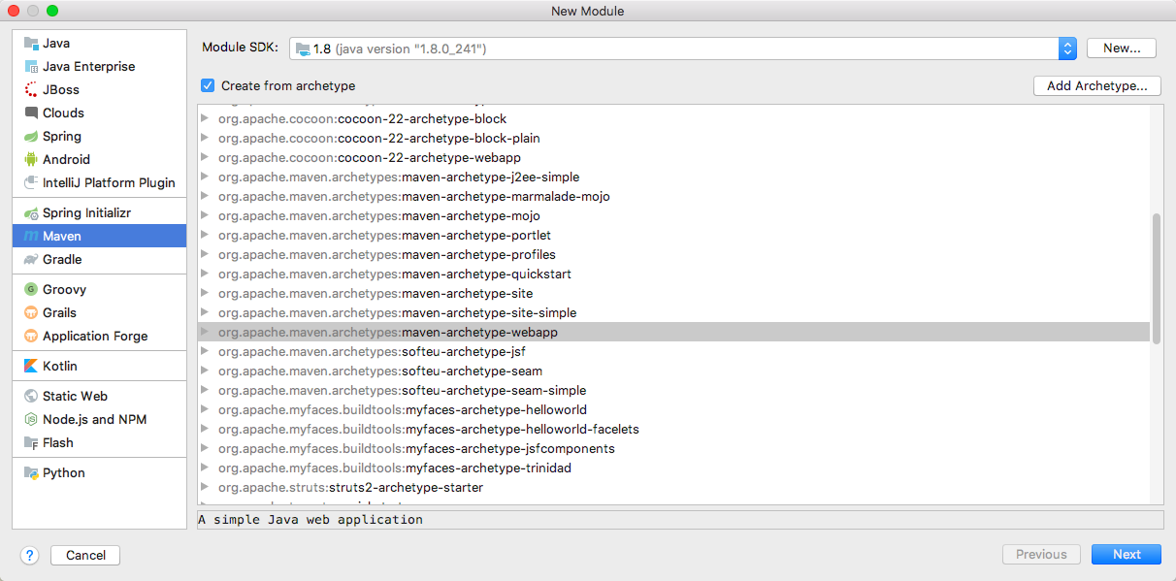The width and height of the screenshot is (1176, 581).
Task: Expand maven-archetype-j2ee-simple node arrow
Action: [205, 177]
